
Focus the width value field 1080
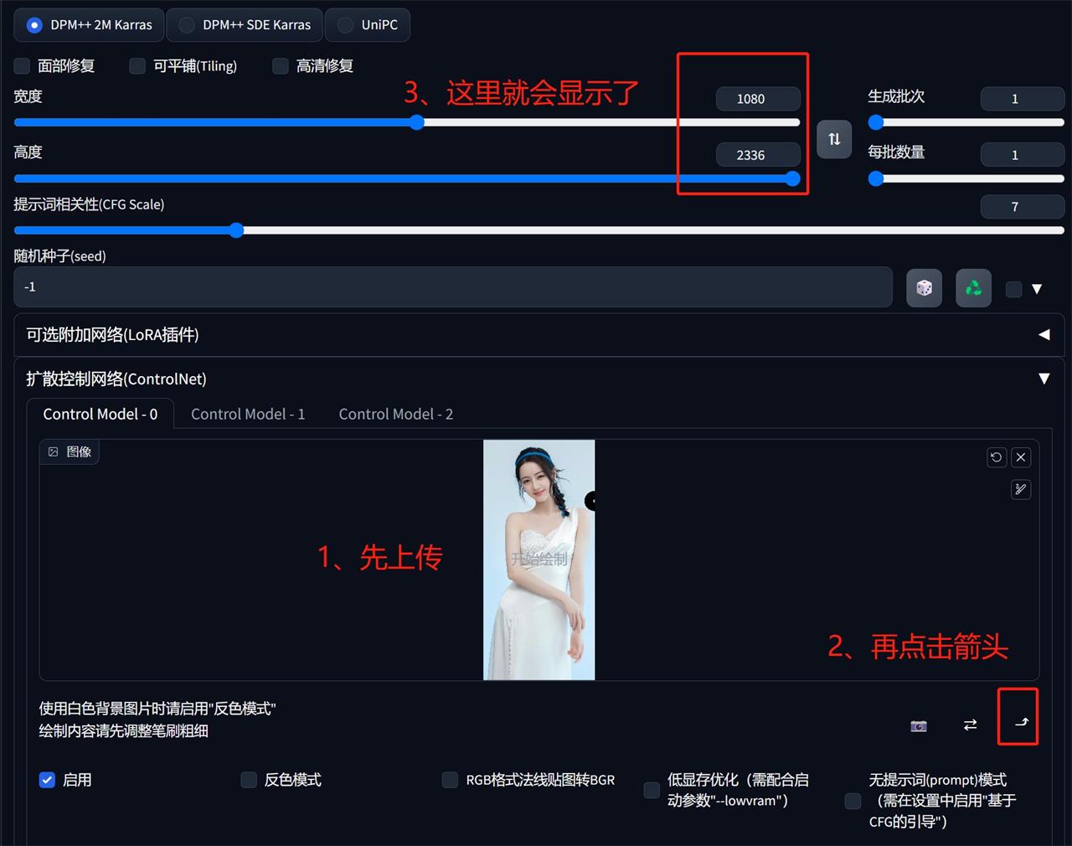[758, 99]
